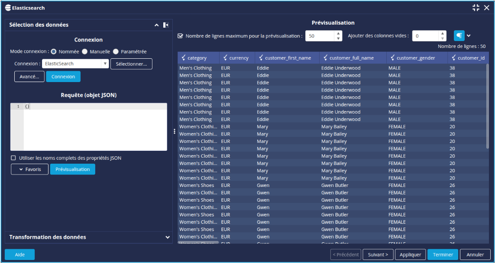Open the Connexion dropdown list
Screen dimensions: 495x263
coord(105,64)
